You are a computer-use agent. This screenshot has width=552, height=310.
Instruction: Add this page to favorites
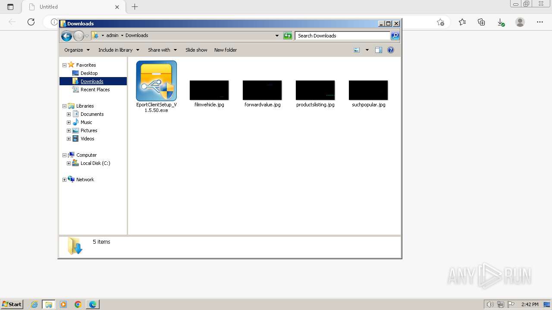click(440, 22)
